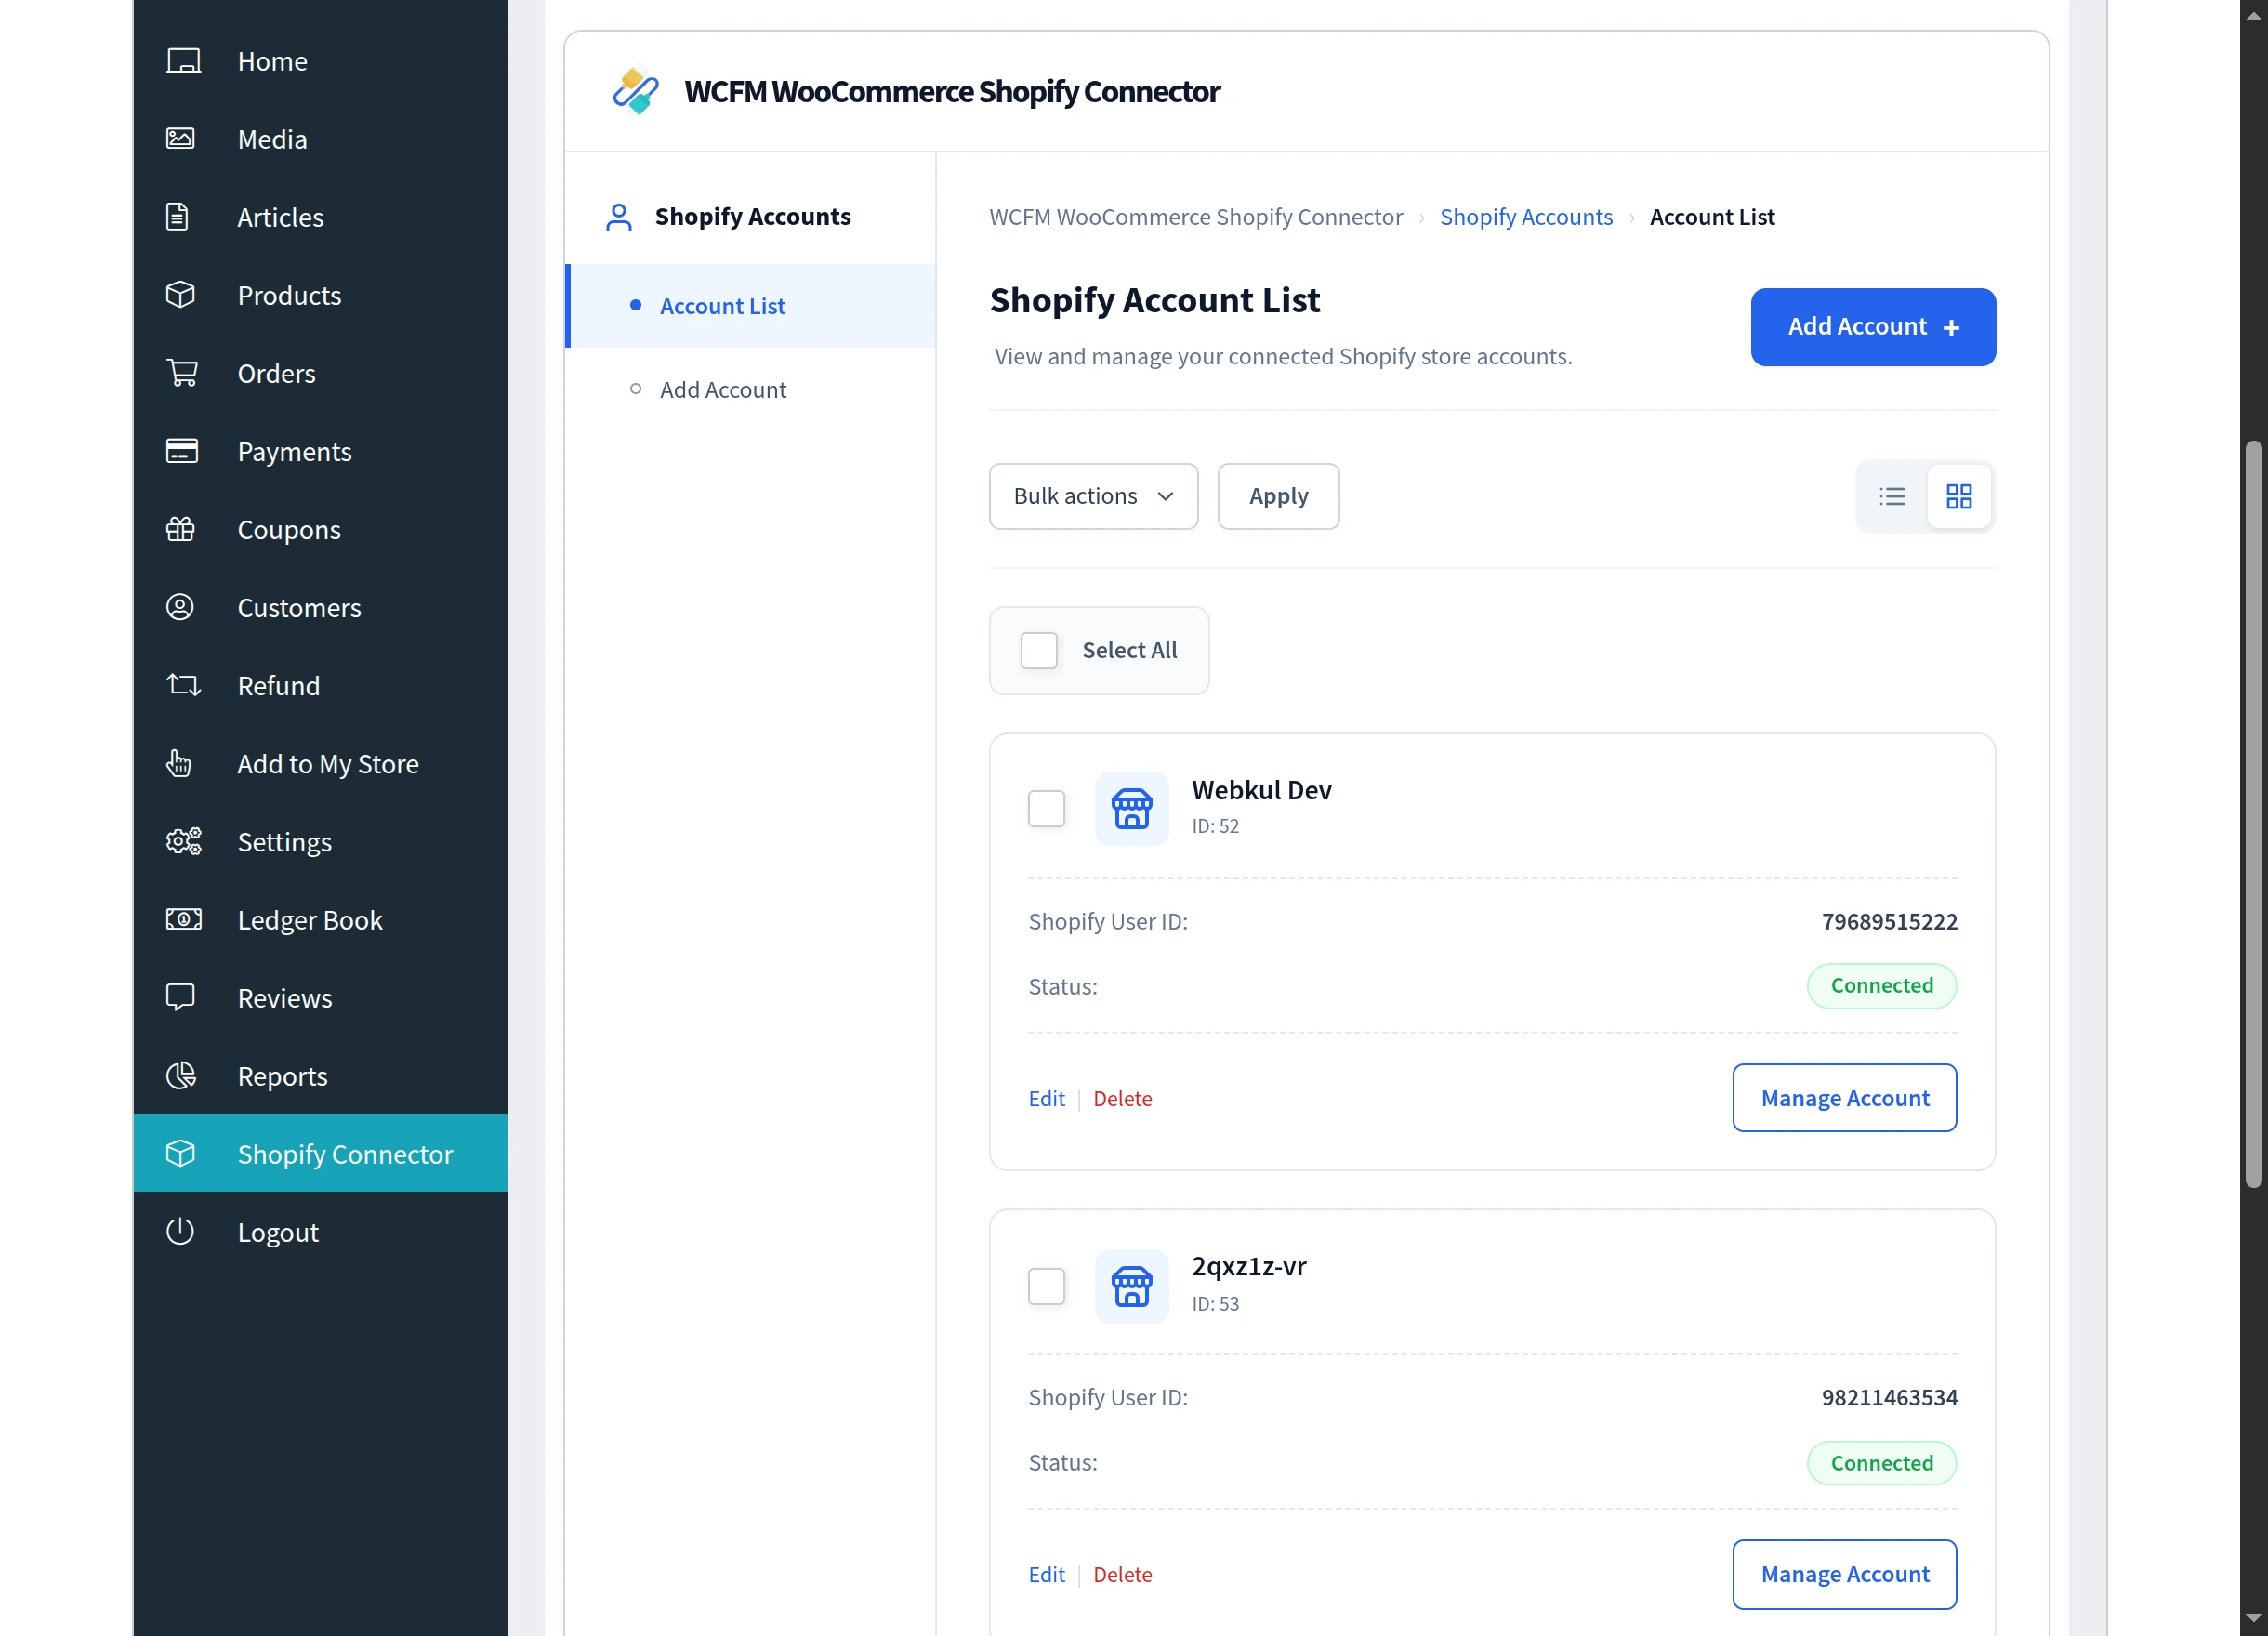Click the Coupons gift icon
This screenshot has width=2268, height=1636.
(180, 529)
